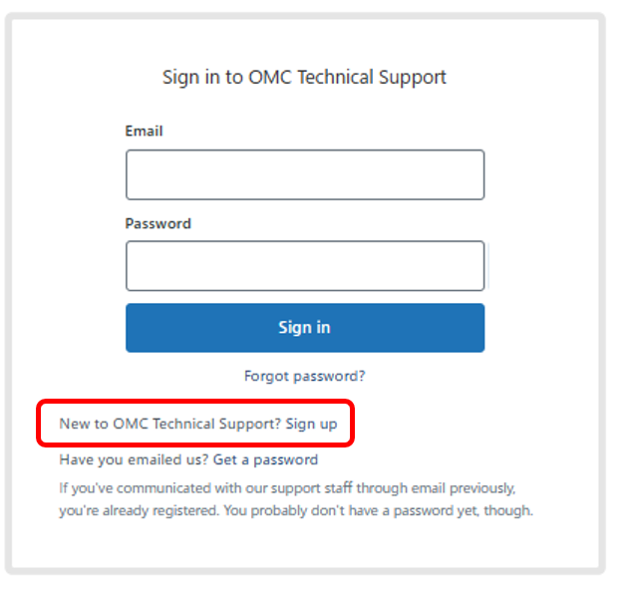Click the "Sign up" link
629x595 pixels.
tap(311, 424)
